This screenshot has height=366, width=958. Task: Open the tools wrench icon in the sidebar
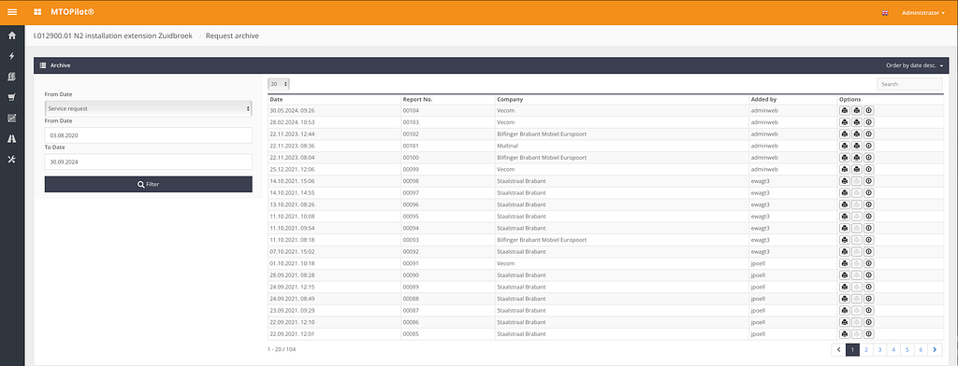[11, 160]
